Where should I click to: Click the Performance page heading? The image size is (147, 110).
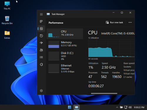[x=56, y=23]
